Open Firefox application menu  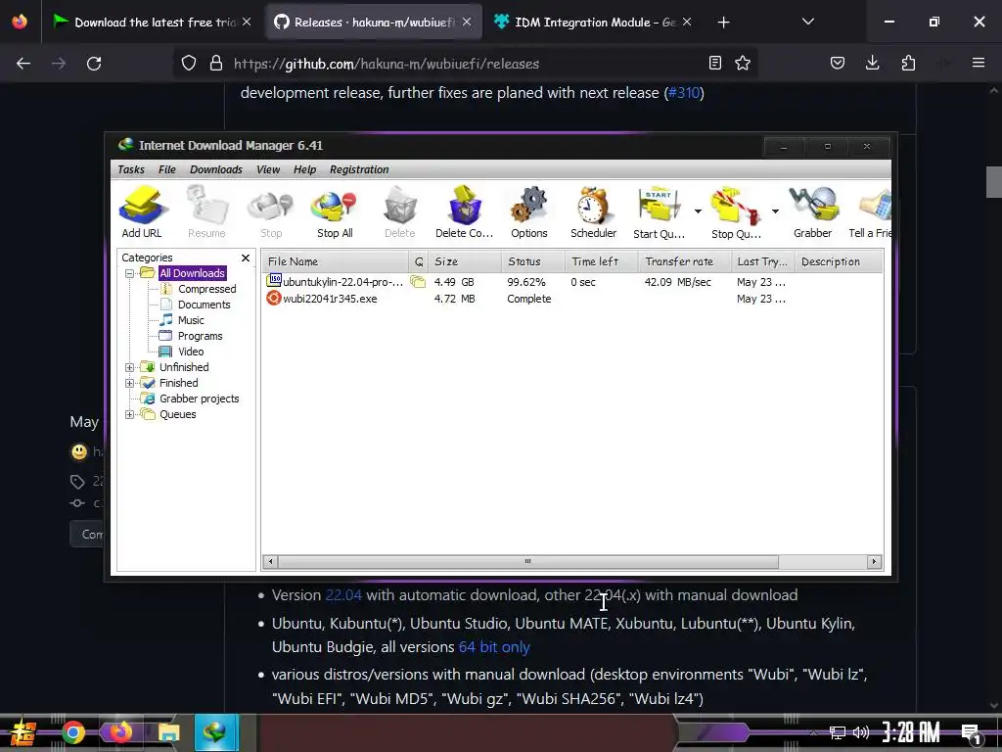[979, 63]
